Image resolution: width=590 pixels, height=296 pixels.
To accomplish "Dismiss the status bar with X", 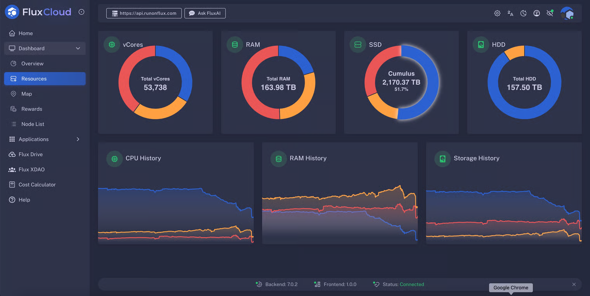I will click(x=574, y=284).
